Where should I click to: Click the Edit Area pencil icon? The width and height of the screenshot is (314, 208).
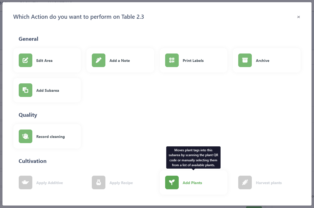click(x=26, y=60)
